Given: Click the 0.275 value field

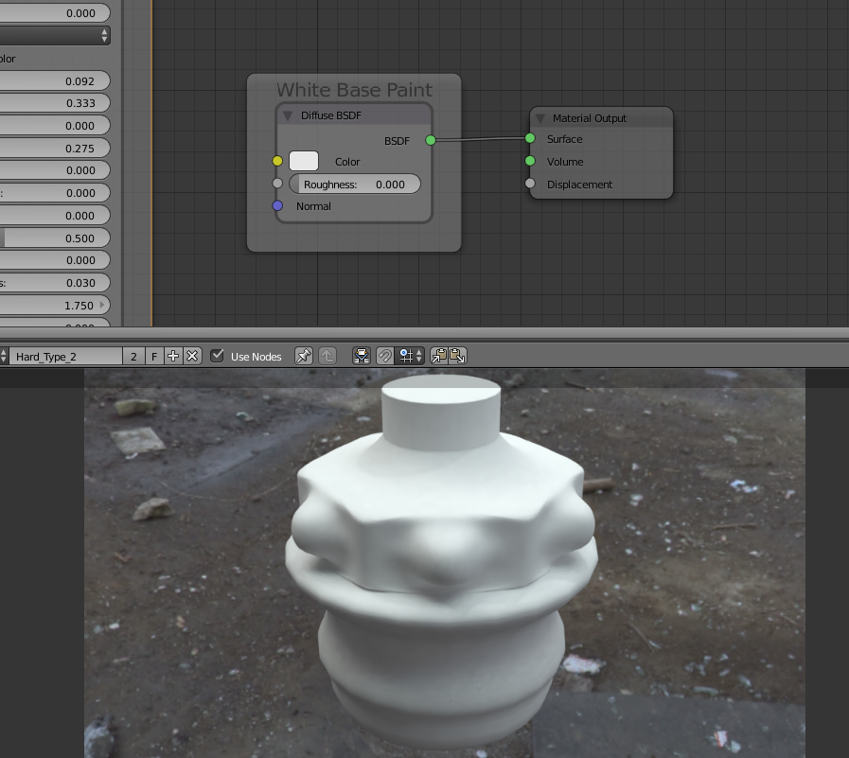Looking at the screenshot, I should point(55,148).
